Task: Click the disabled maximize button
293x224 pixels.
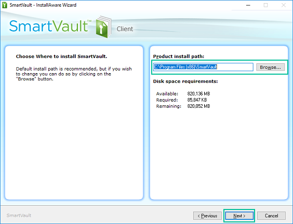Action: [265, 5]
